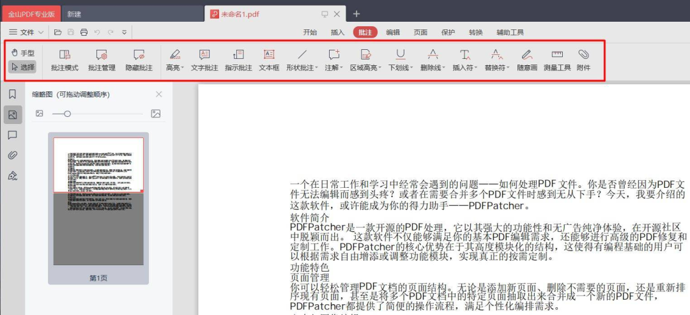Open the signature pen panel in sidebar
The width and height of the screenshot is (690, 315).
[x=12, y=176]
